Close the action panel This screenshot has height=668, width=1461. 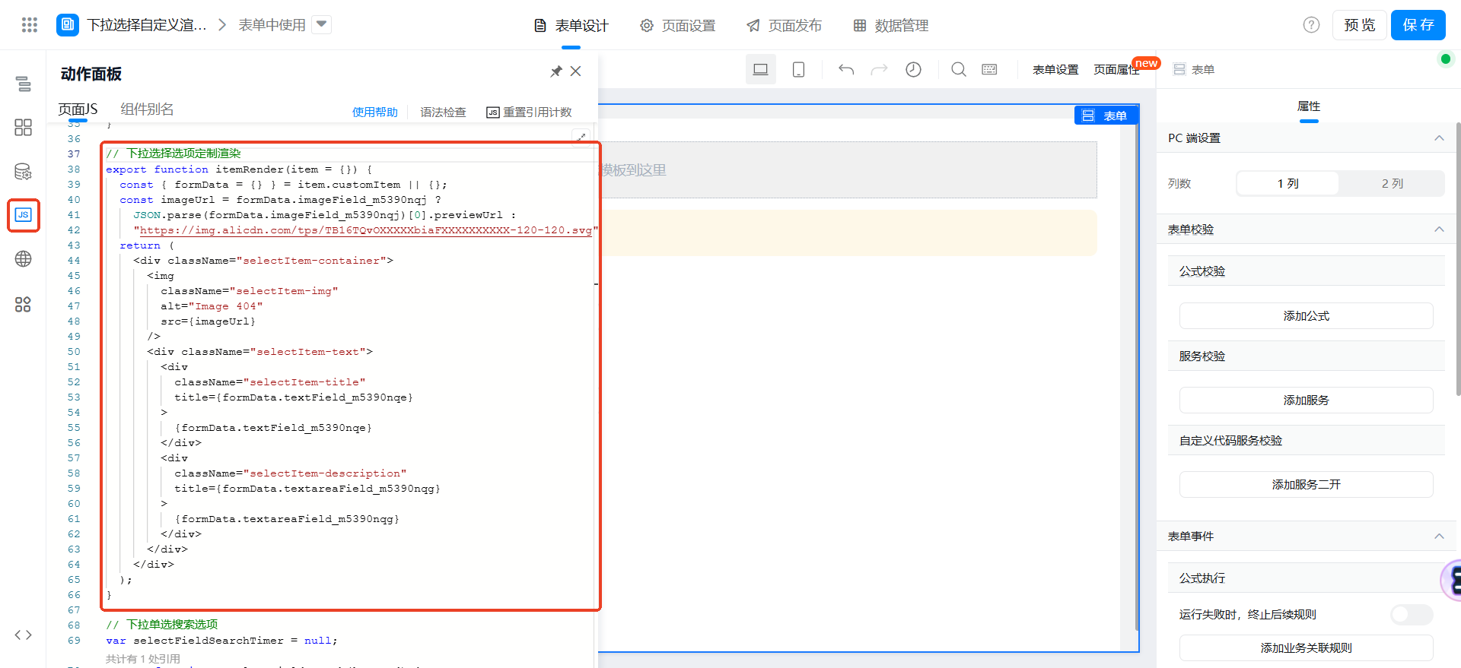tap(576, 71)
